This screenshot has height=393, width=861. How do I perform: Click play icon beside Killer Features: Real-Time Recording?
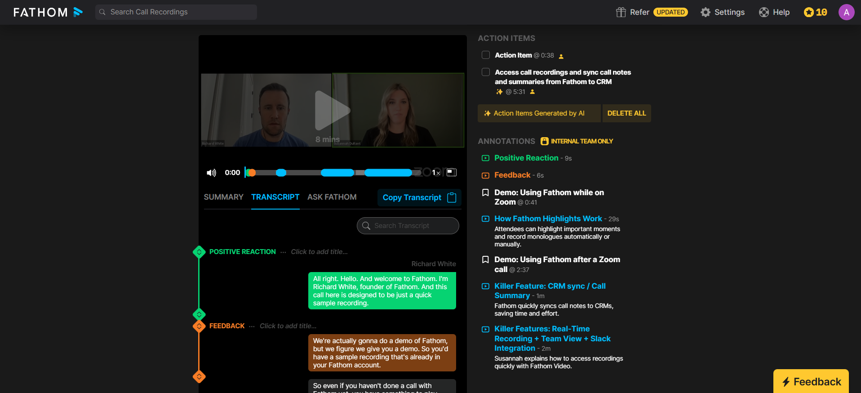[485, 329]
